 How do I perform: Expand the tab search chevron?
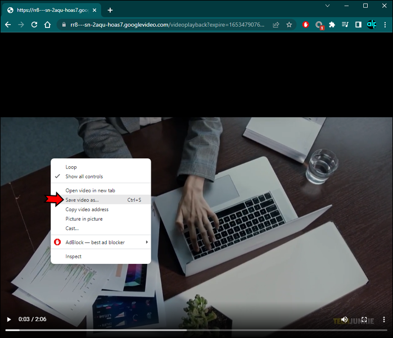point(327,6)
